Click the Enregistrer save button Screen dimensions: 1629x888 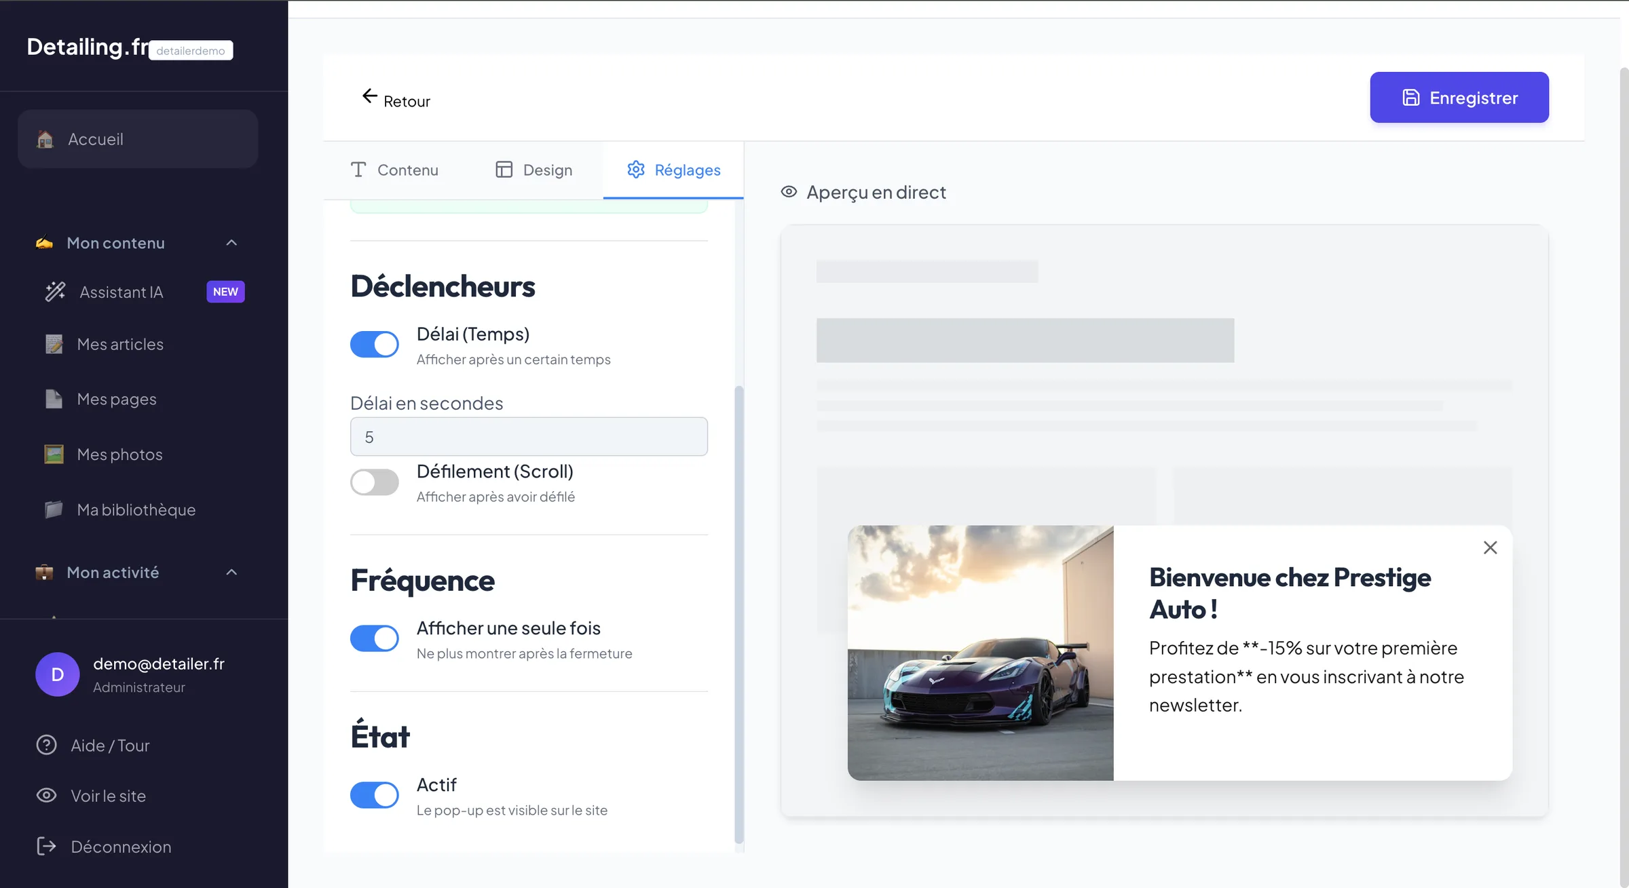coord(1459,98)
